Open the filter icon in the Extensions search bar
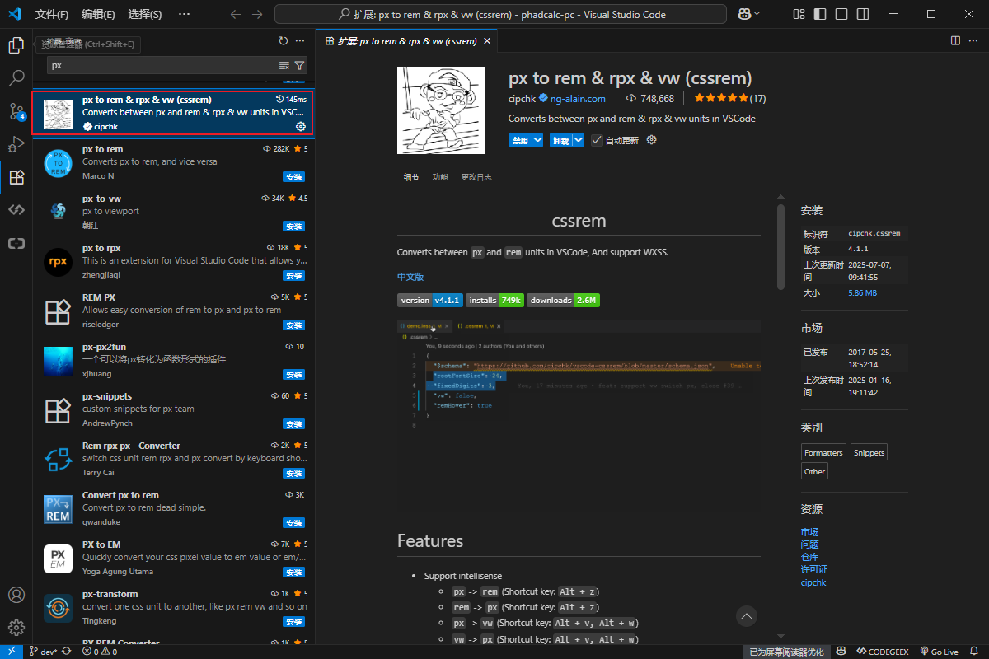Screen dimensions: 989x659 click(x=298, y=63)
